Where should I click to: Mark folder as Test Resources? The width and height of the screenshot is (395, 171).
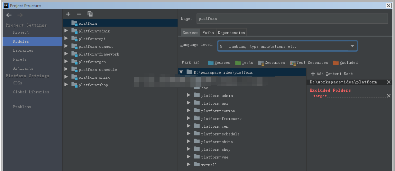pyautogui.click(x=309, y=63)
